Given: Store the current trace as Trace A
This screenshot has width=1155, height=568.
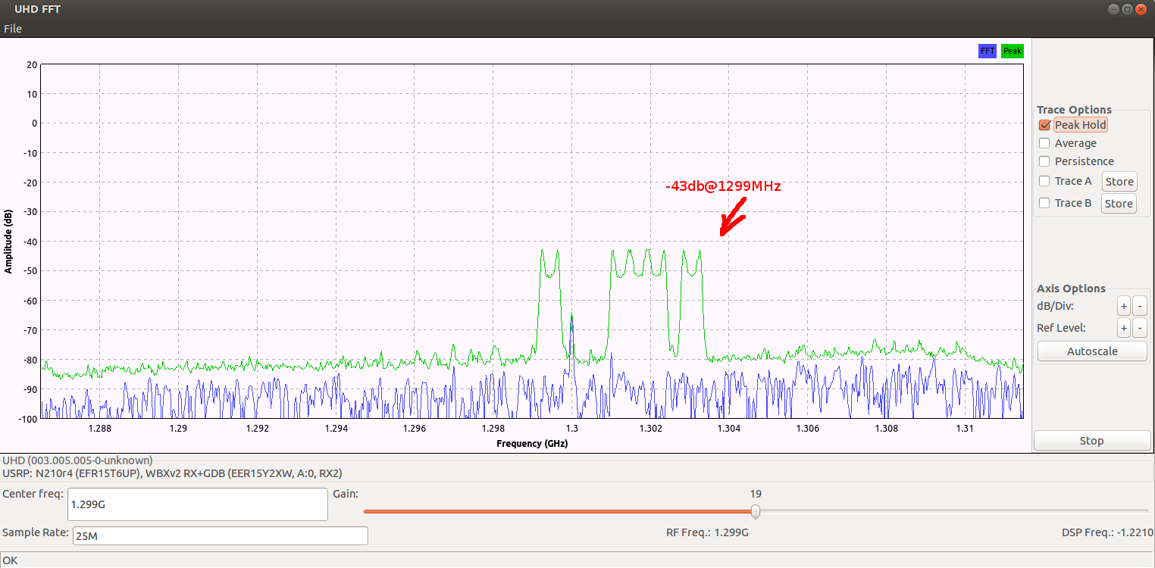Looking at the screenshot, I should [x=1119, y=182].
